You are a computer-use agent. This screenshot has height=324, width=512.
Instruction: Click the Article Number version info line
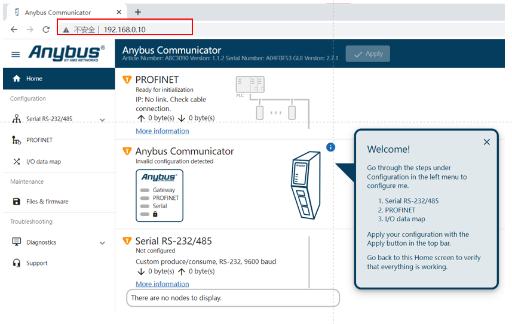[x=230, y=58]
